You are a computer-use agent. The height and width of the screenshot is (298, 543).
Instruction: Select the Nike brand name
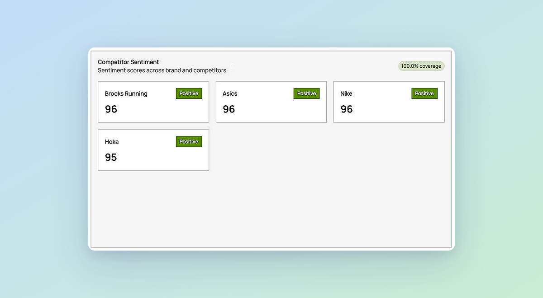(x=346, y=94)
